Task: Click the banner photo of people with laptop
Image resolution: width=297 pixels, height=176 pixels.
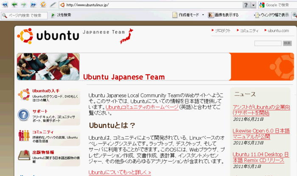Action: 48,67
